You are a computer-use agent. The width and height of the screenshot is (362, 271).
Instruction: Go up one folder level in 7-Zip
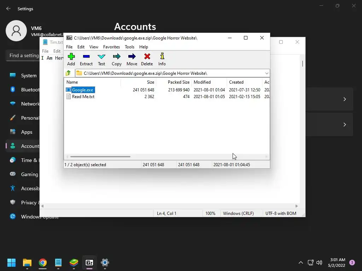(x=68, y=73)
